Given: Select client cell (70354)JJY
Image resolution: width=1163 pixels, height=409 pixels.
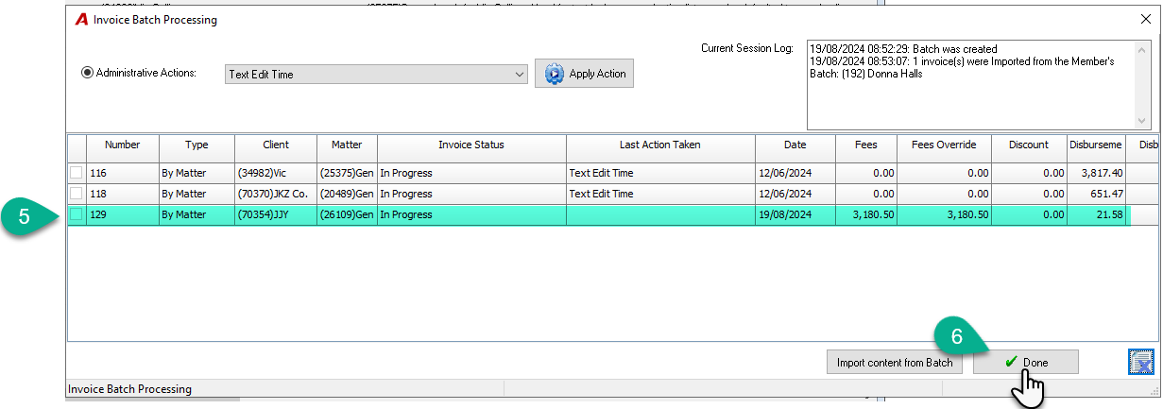Looking at the screenshot, I should tap(276, 214).
